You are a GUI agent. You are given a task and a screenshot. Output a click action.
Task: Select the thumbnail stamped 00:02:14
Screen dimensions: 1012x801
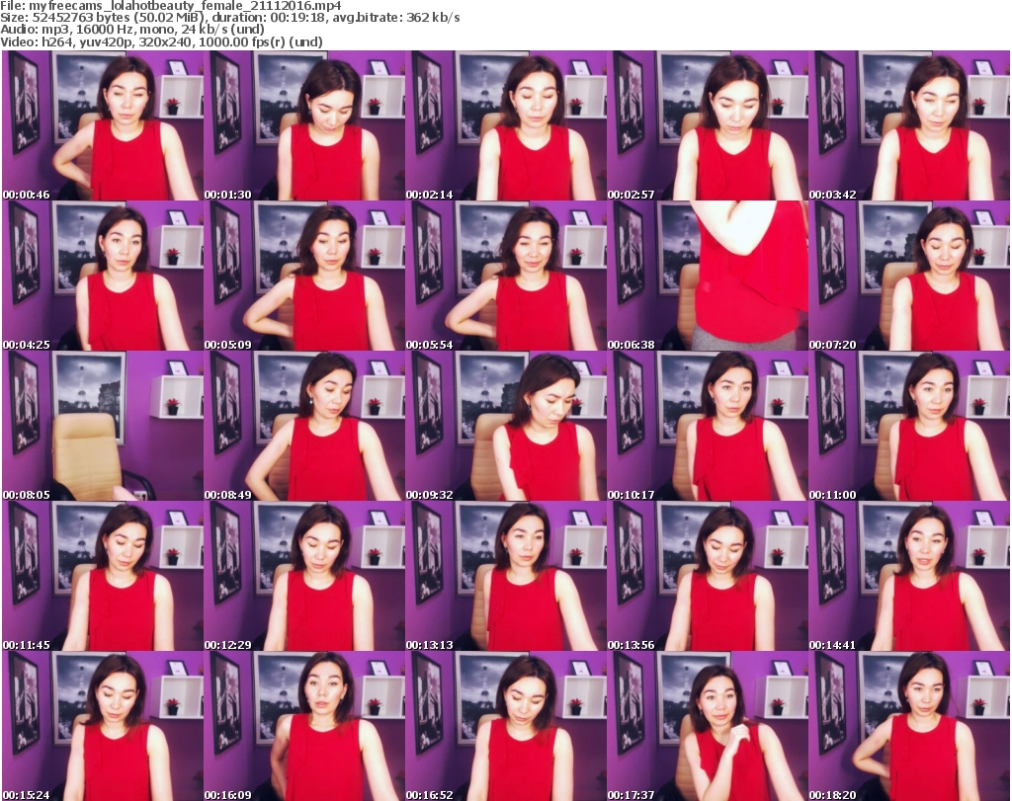(505, 125)
